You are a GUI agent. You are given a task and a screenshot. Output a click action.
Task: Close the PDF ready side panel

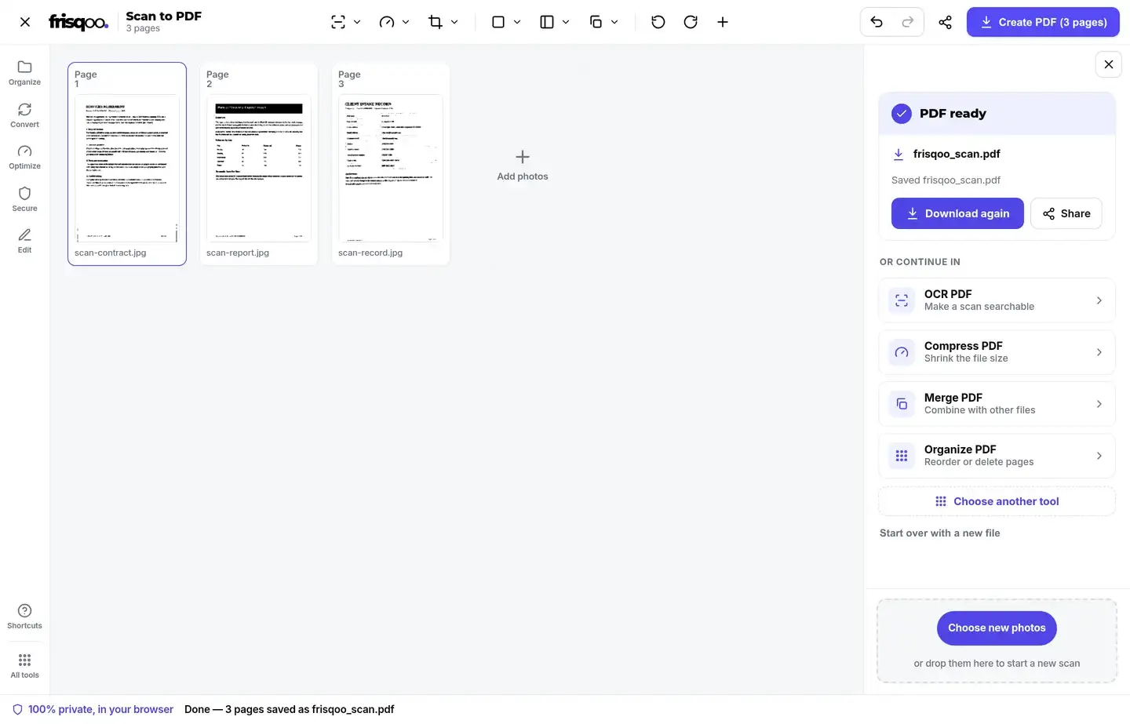pos(1108,64)
